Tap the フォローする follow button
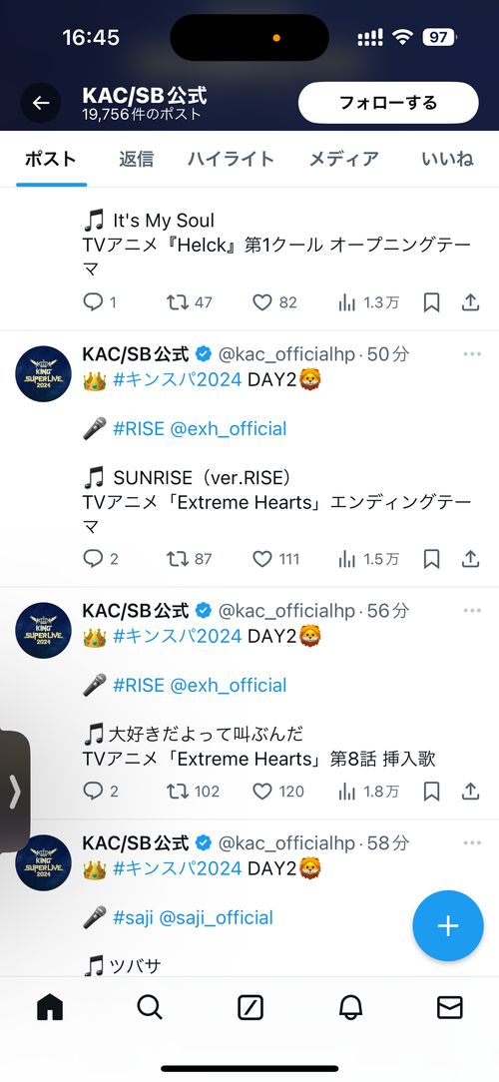Viewport: 499px width, 1082px height. 388,103
